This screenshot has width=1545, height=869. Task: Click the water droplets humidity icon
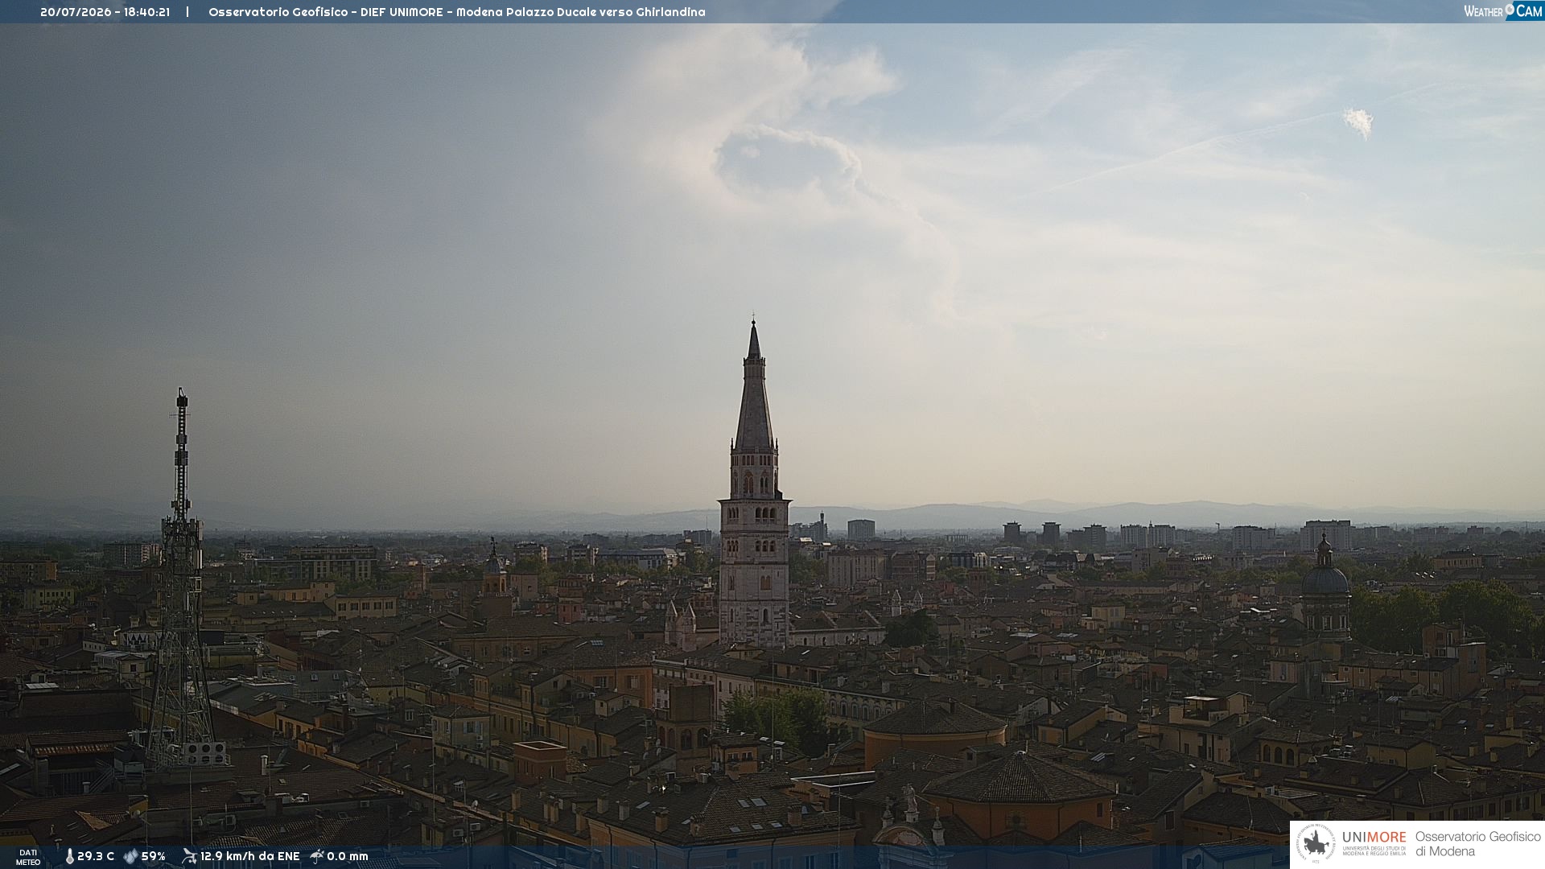coord(130,857)
